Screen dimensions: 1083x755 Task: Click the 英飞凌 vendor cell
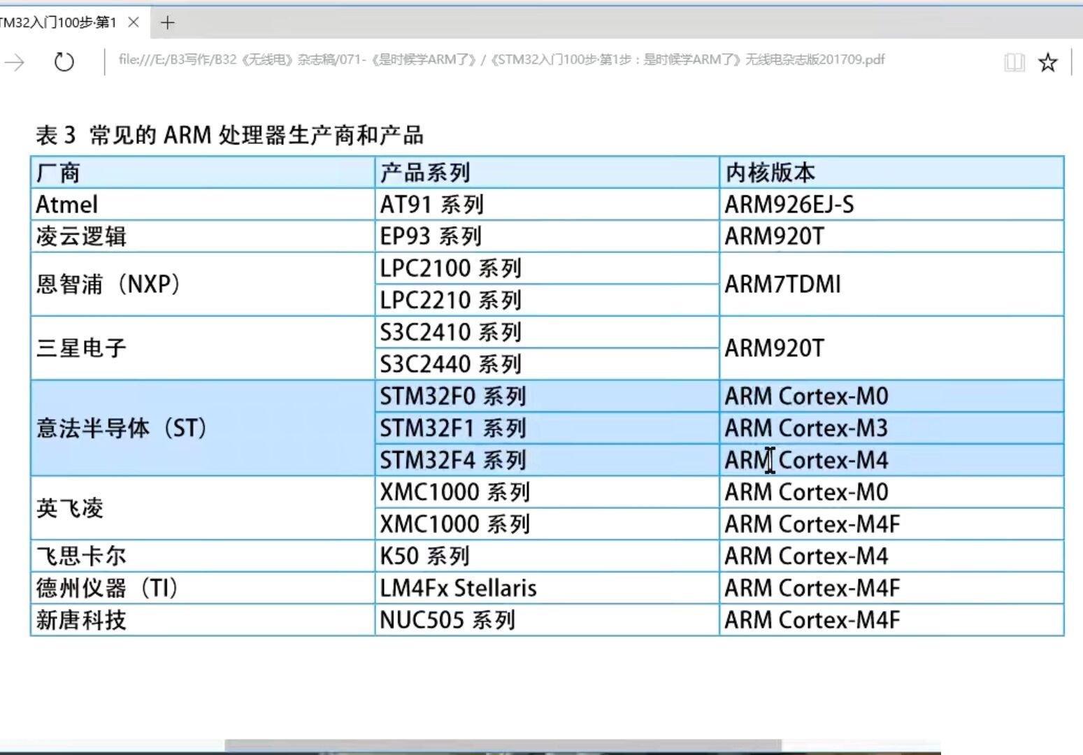click(x=203, y=508)
